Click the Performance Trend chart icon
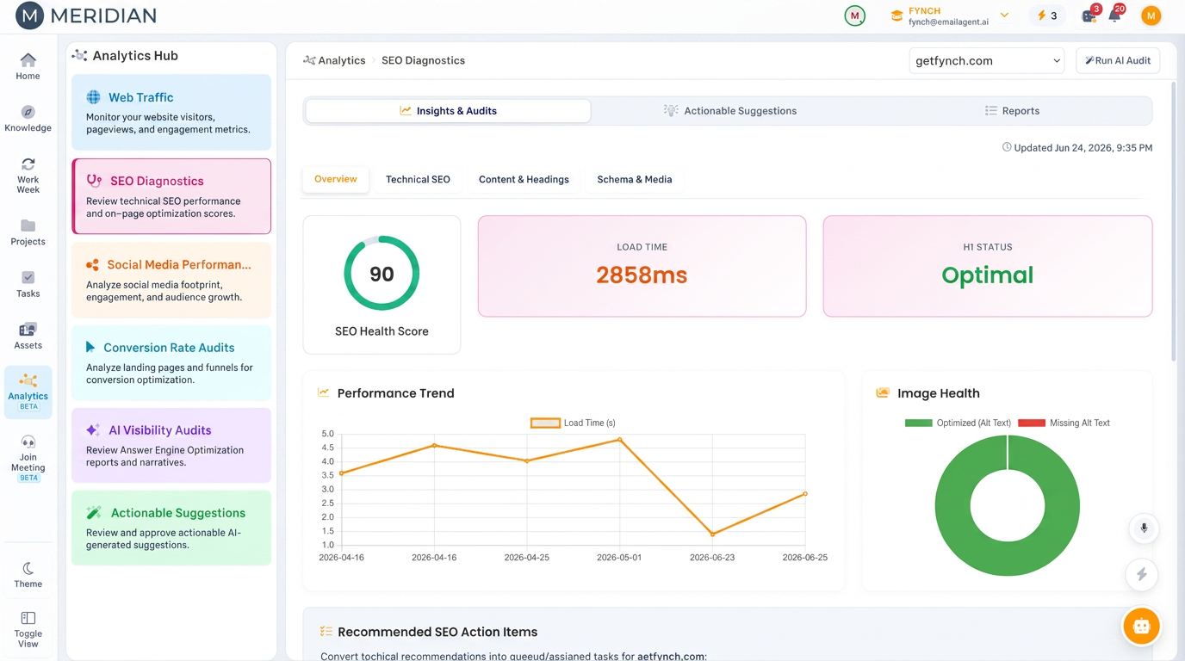The image size is (1185, 661). coord(324,392)
